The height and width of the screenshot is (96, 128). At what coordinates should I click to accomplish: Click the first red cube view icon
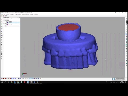(2, 79)
